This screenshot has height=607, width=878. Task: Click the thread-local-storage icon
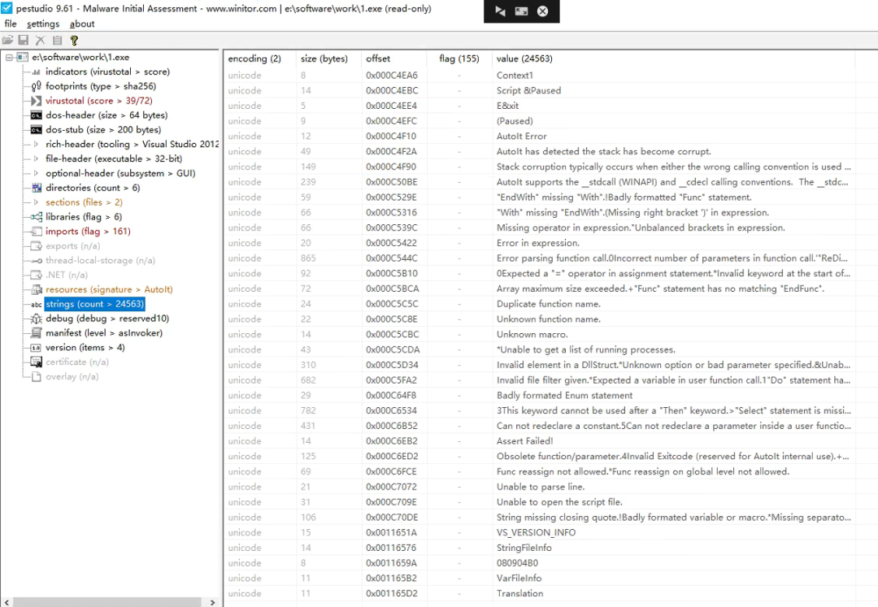tap(37, 261)
